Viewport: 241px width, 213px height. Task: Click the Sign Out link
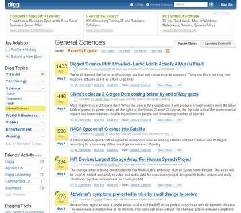pos(227,5)
